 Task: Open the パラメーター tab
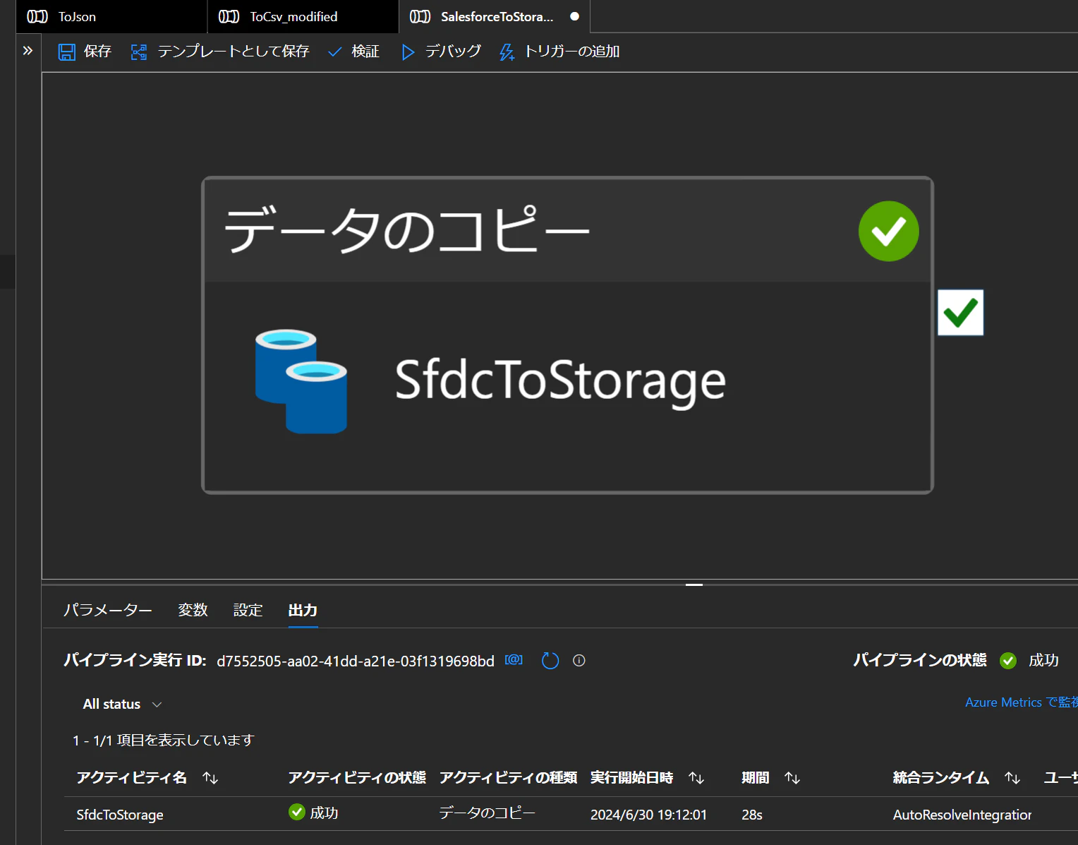click(108, 610)
